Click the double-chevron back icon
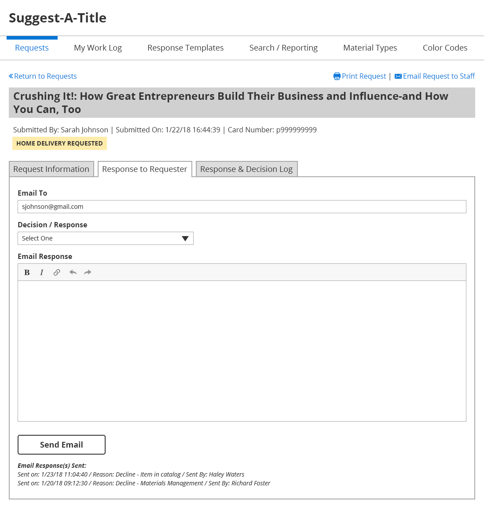Image resolution: width=484 pixels, height=510 pixels. click(x=11, y=76)
